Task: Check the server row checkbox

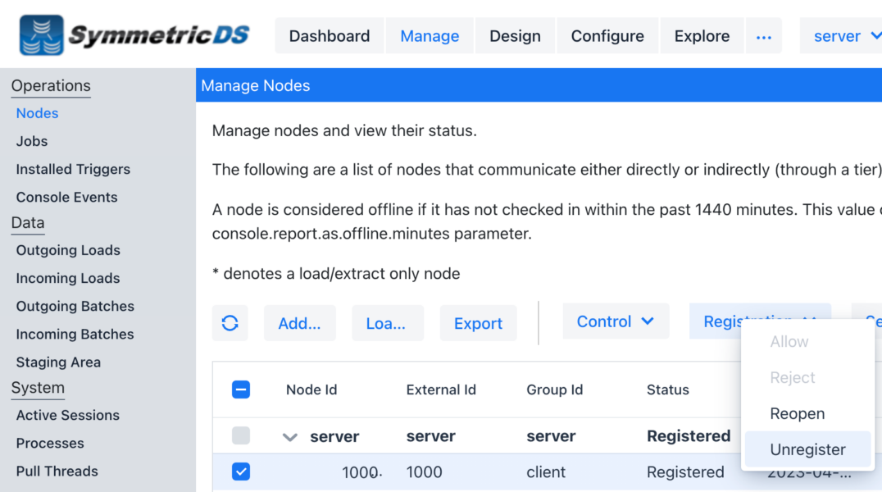Action: (241, 436)
